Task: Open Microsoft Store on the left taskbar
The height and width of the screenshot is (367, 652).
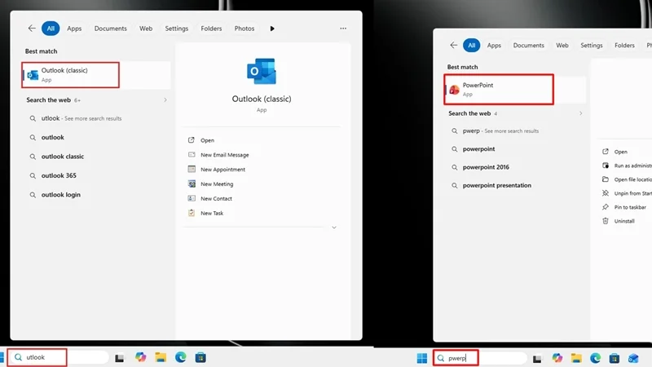Action: tap(200, 357)
